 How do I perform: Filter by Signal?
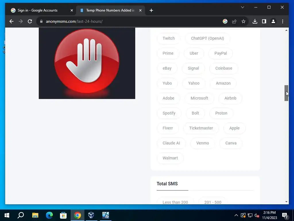(193, 68)
